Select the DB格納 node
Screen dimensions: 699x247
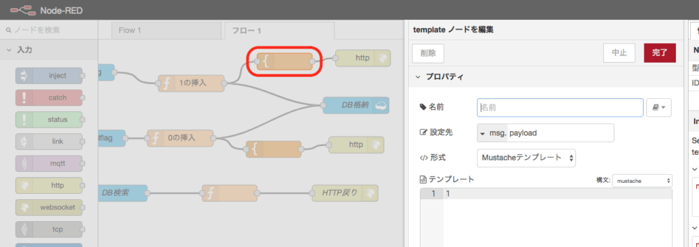(356, 105)
